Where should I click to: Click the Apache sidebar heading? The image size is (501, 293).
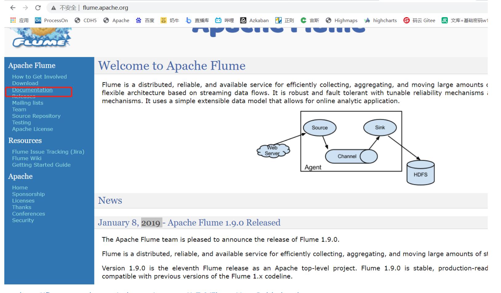(x=20, y=176)
